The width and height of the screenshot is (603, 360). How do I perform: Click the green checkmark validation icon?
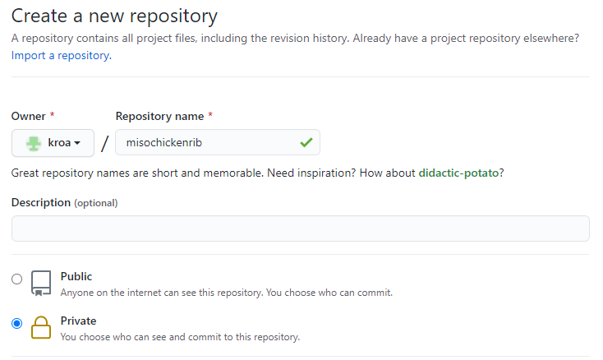pos(306,143)
